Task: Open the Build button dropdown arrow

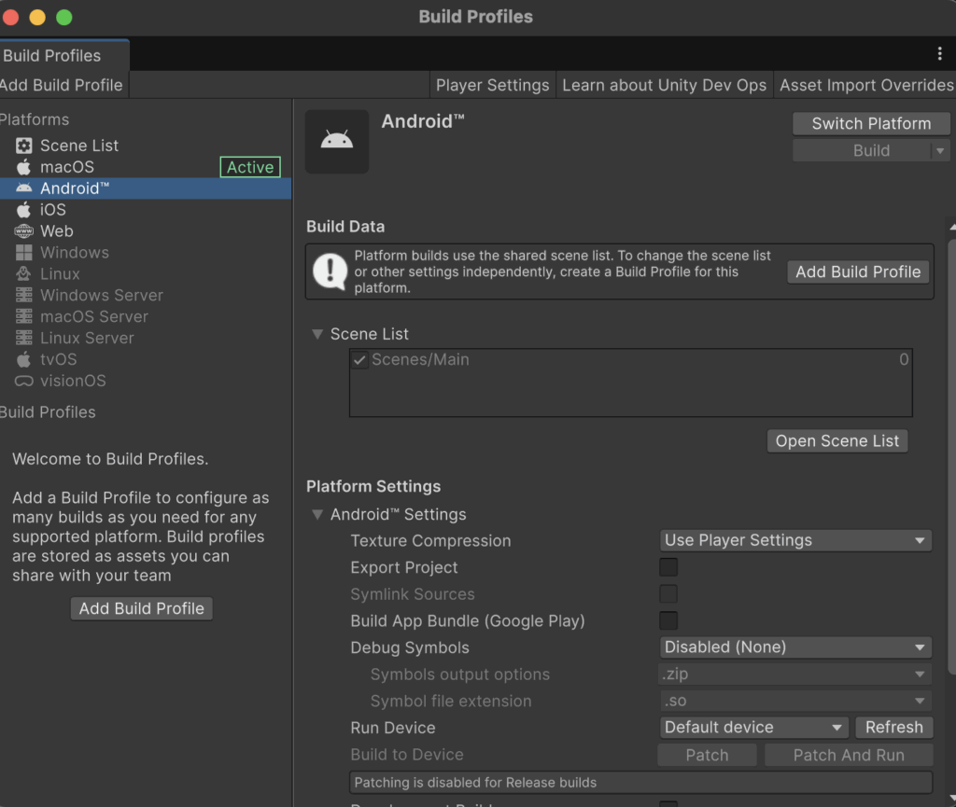Action: pos(940,150)
